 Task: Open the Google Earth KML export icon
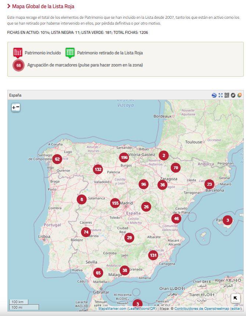pos(214,95)
